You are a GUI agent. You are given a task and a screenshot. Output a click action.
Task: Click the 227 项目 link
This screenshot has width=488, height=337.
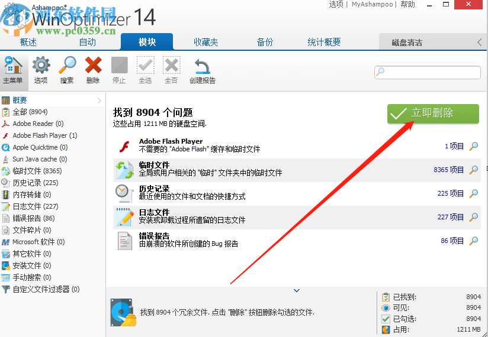450,217
